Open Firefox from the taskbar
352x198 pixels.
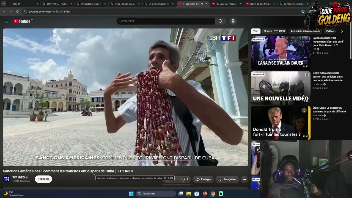[x=205, y=194]
